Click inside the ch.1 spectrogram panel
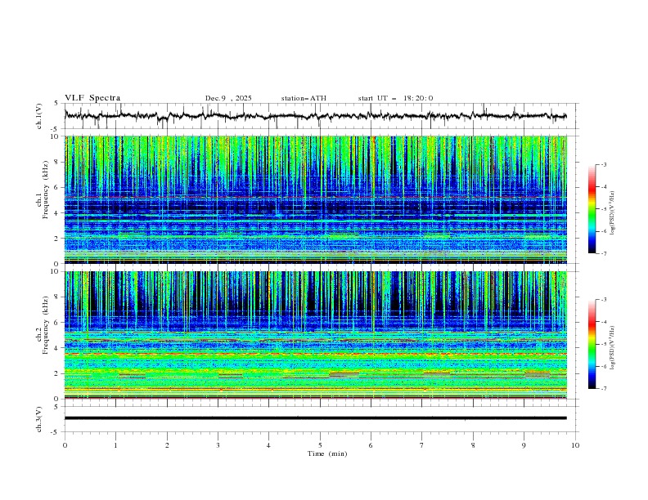 tap(316, 199)
